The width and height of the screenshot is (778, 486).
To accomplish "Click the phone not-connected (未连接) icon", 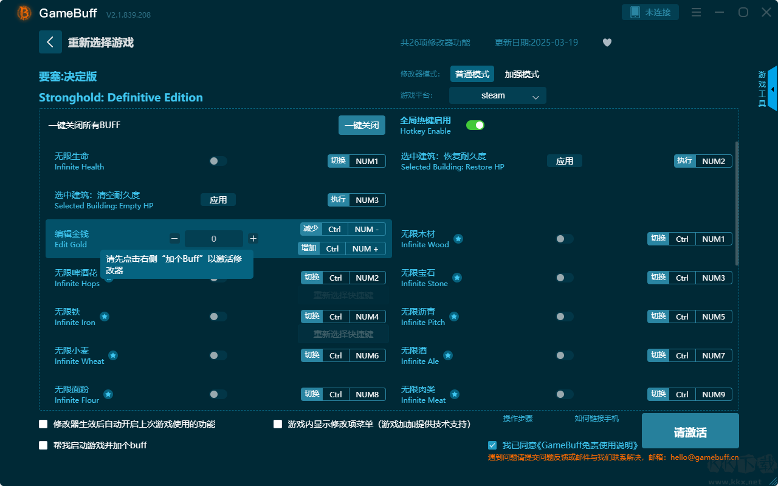I will click(x=635, y=12).
